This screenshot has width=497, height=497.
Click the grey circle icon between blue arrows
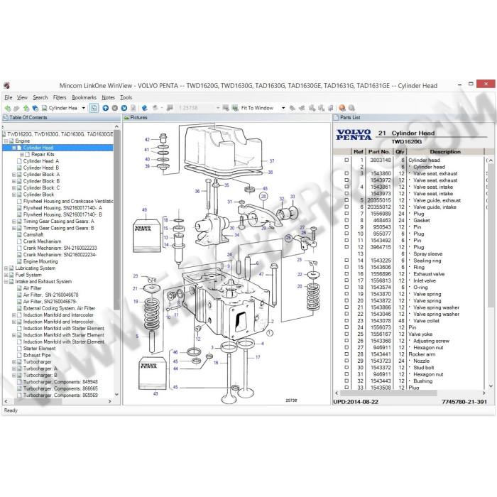[x=115, y=108]
